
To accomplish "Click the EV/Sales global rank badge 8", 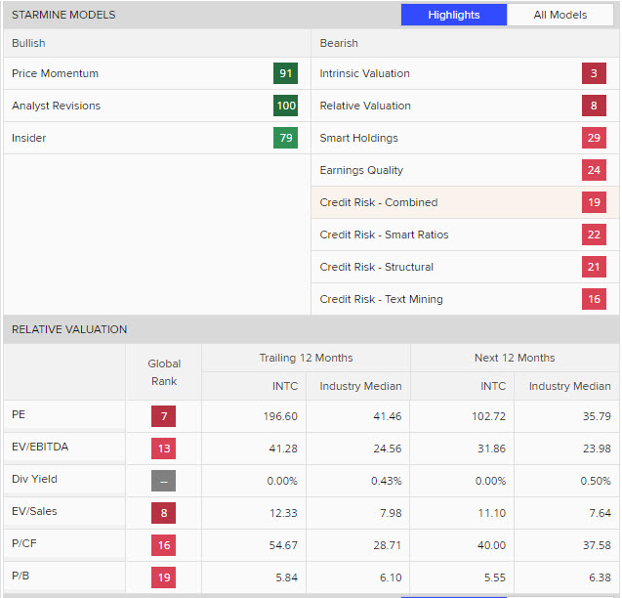I will click(x=163, y=513).
